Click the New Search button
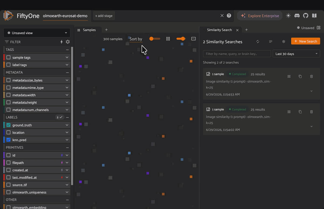324x209 pixels. [306, 41]
